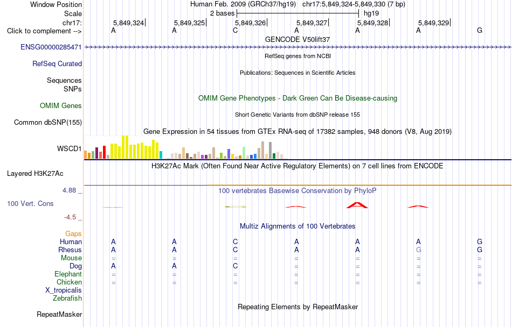
Task: Click the Mouse species label
Action: (x=71, y=258)
